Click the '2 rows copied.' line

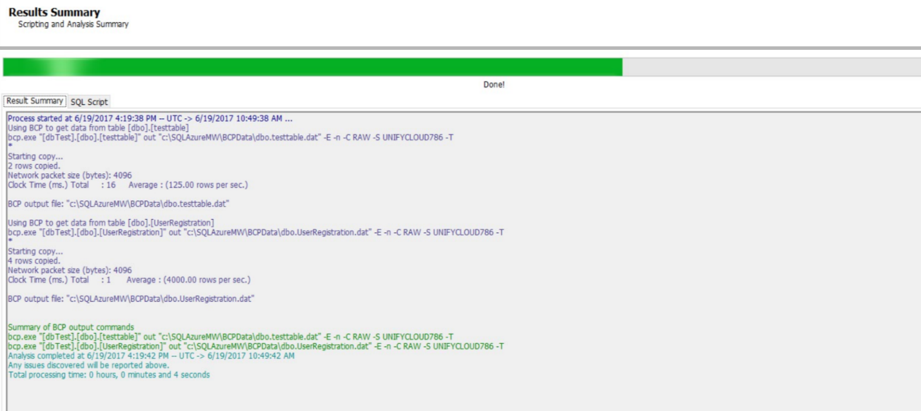34,166
